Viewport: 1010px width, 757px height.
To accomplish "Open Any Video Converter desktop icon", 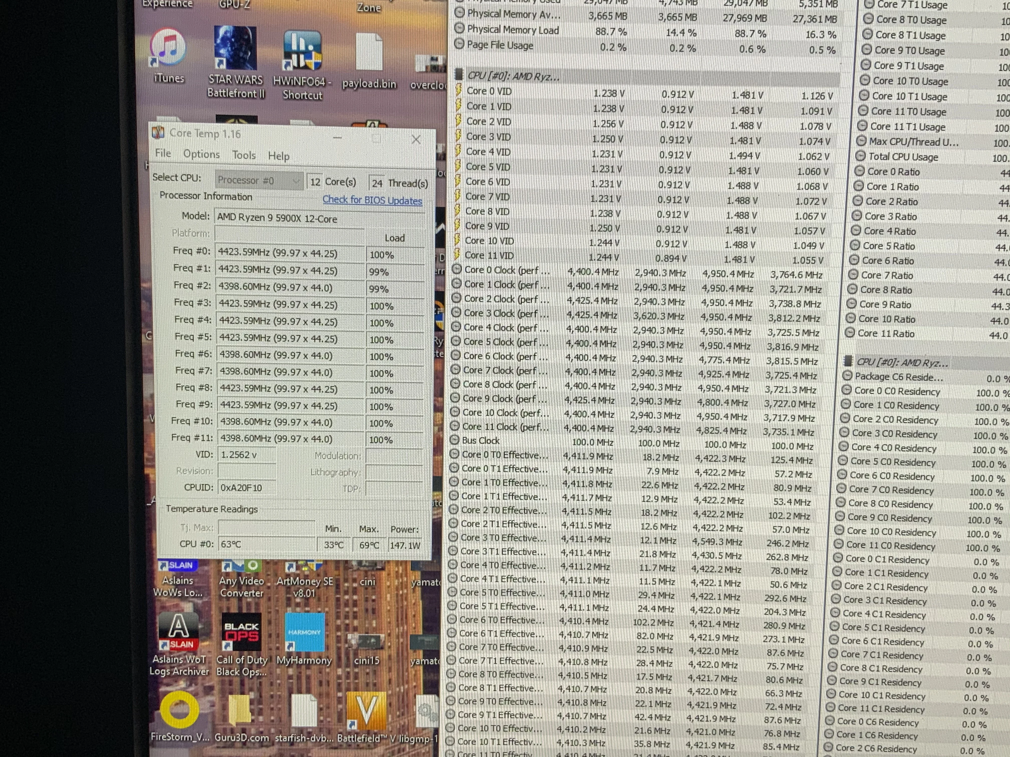I will [x=241, y=579].
